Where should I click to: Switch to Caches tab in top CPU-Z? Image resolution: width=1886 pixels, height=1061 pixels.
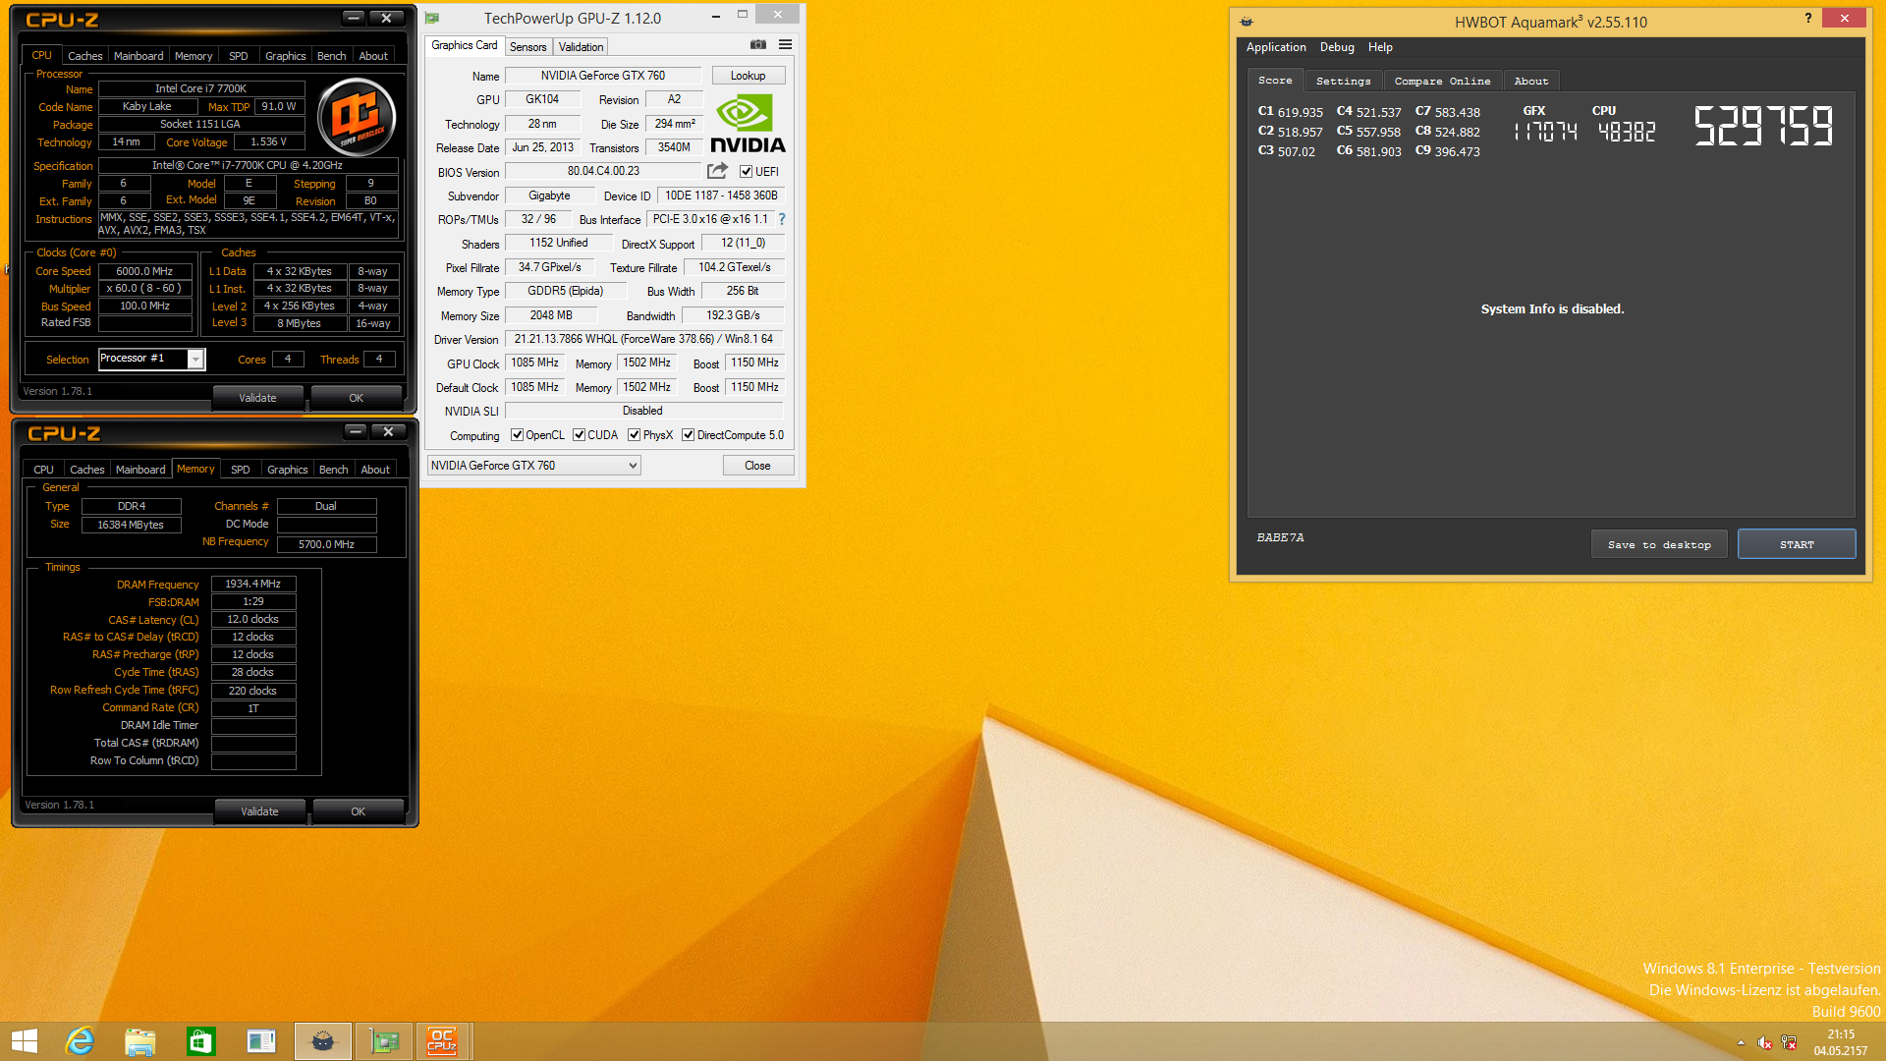tap(85, 56)
